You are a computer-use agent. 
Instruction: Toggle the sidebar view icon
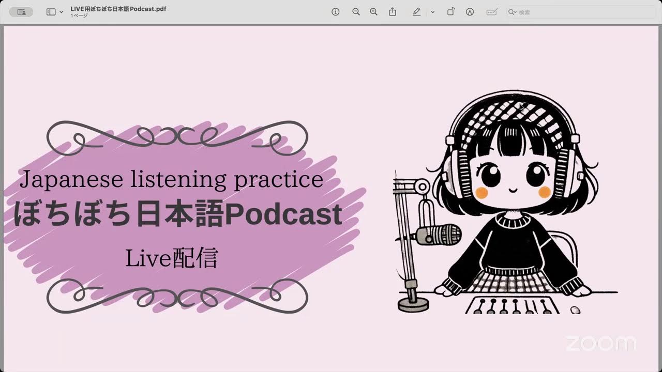pos(51,12)
